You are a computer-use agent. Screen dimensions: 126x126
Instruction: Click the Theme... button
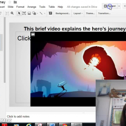90,13
